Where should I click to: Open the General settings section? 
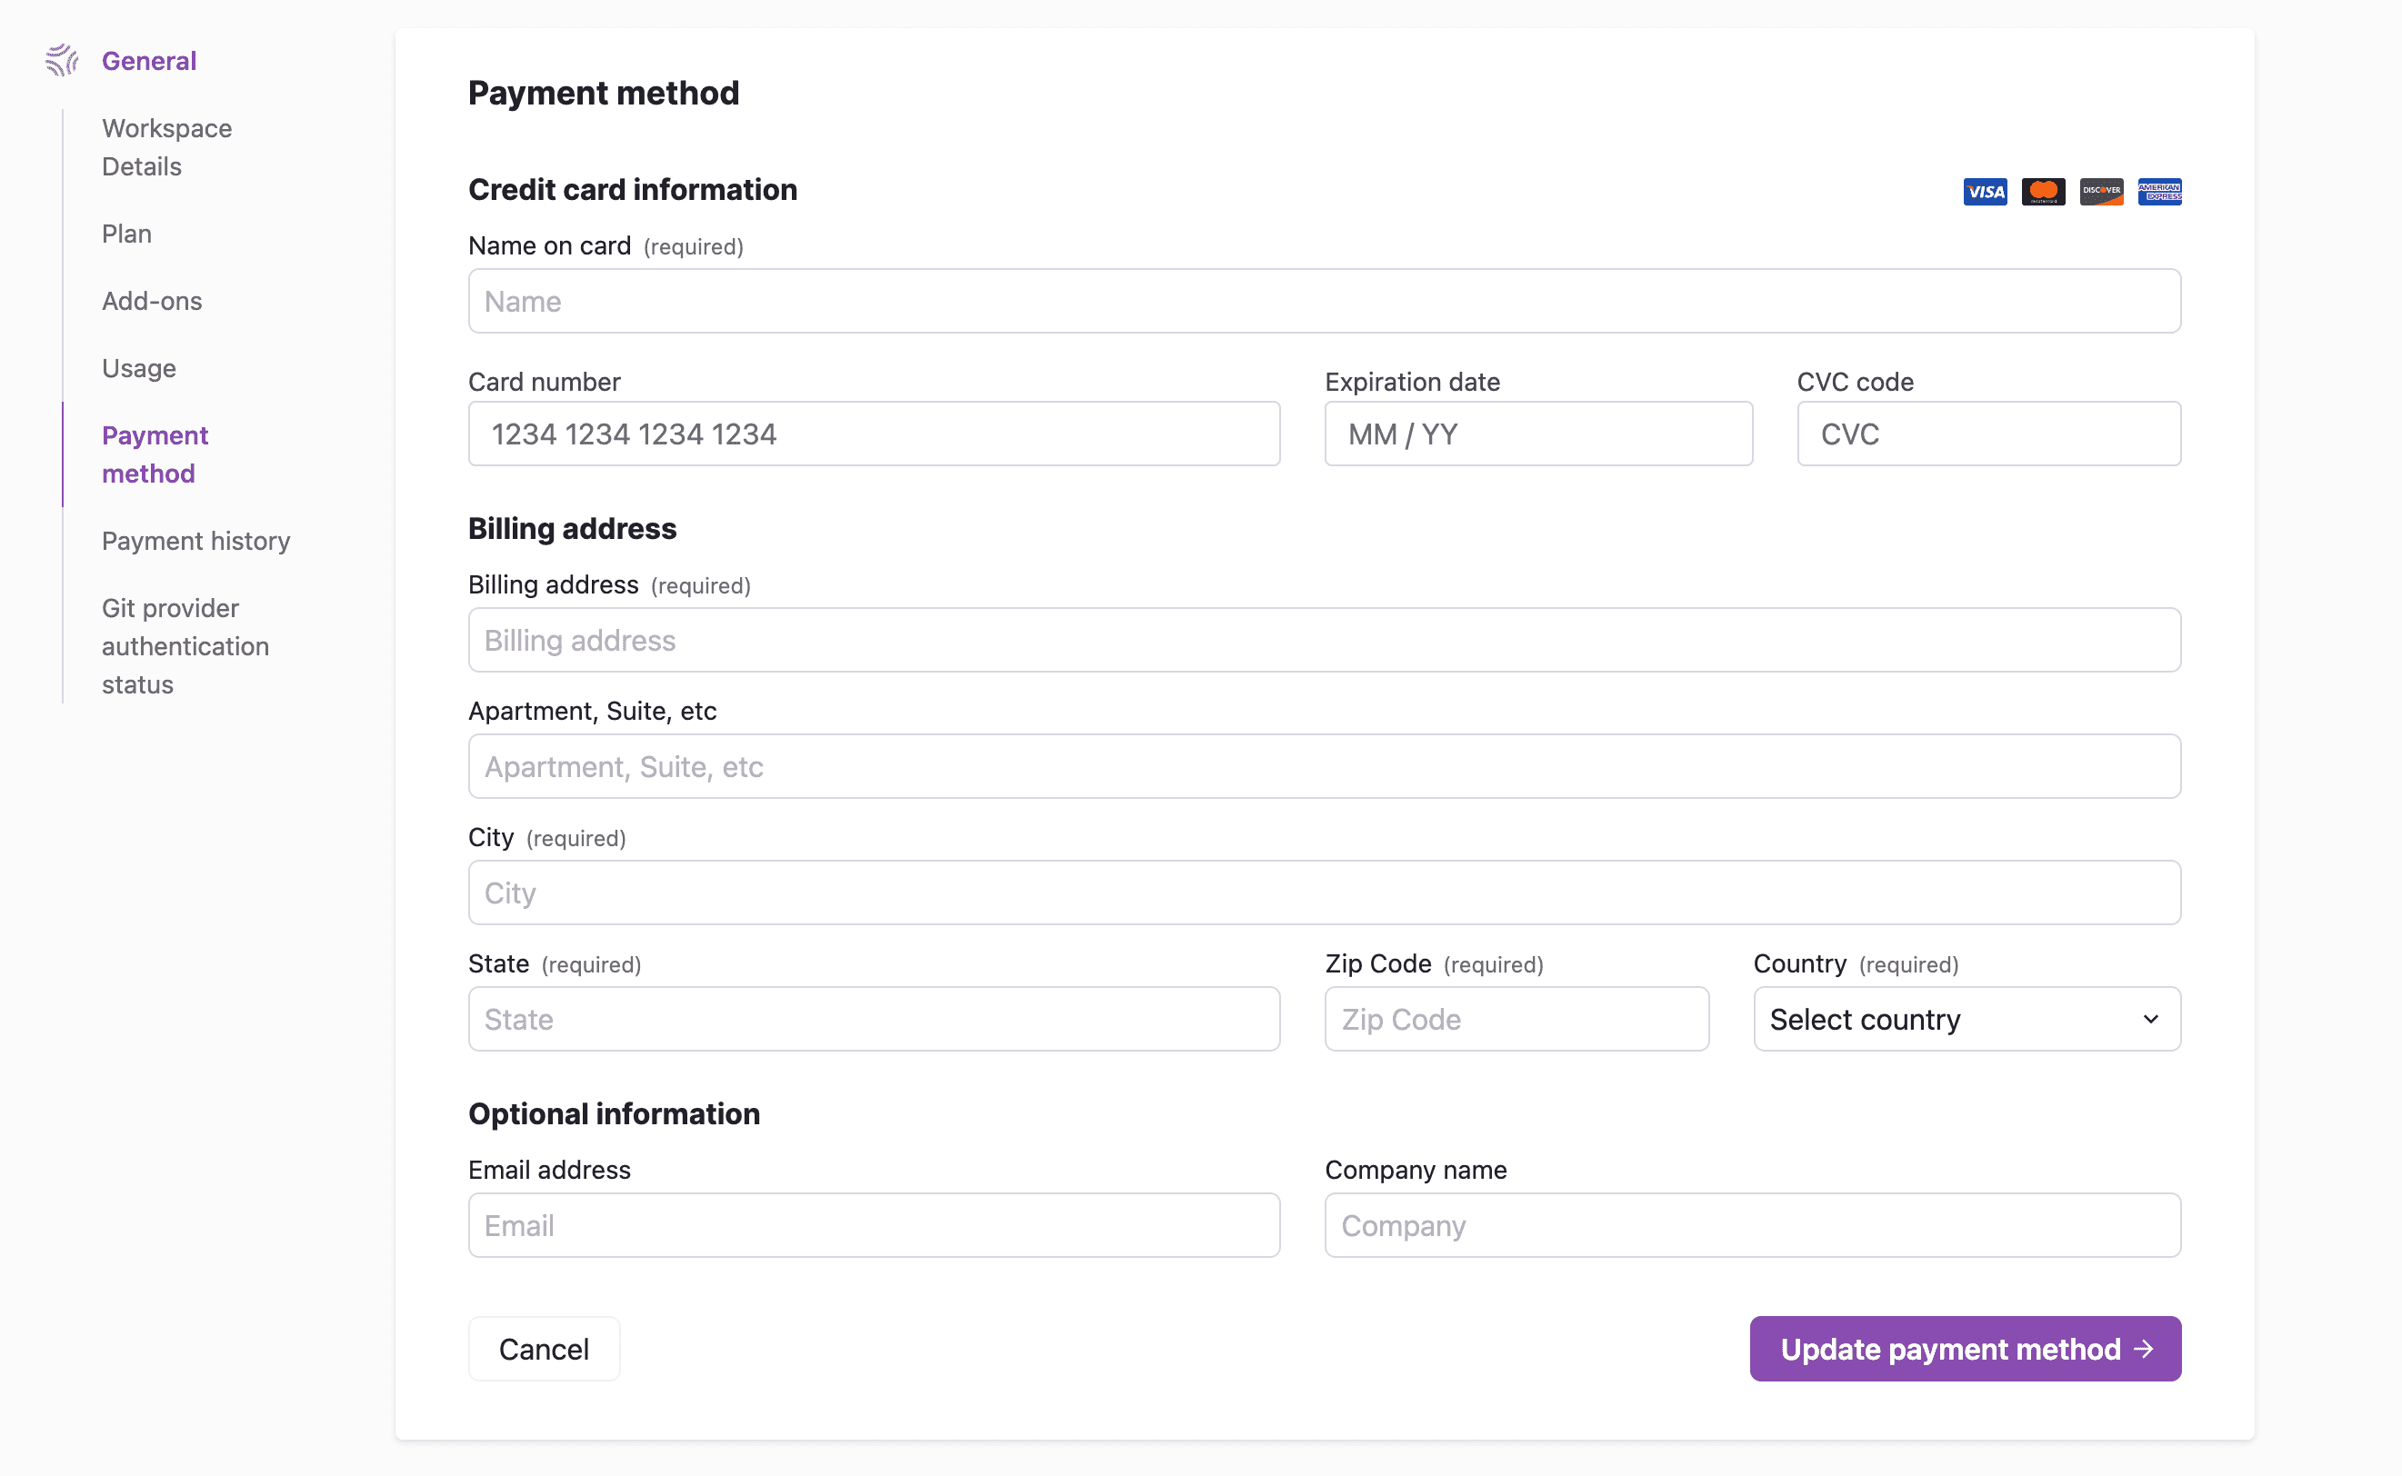pos(148,61)
